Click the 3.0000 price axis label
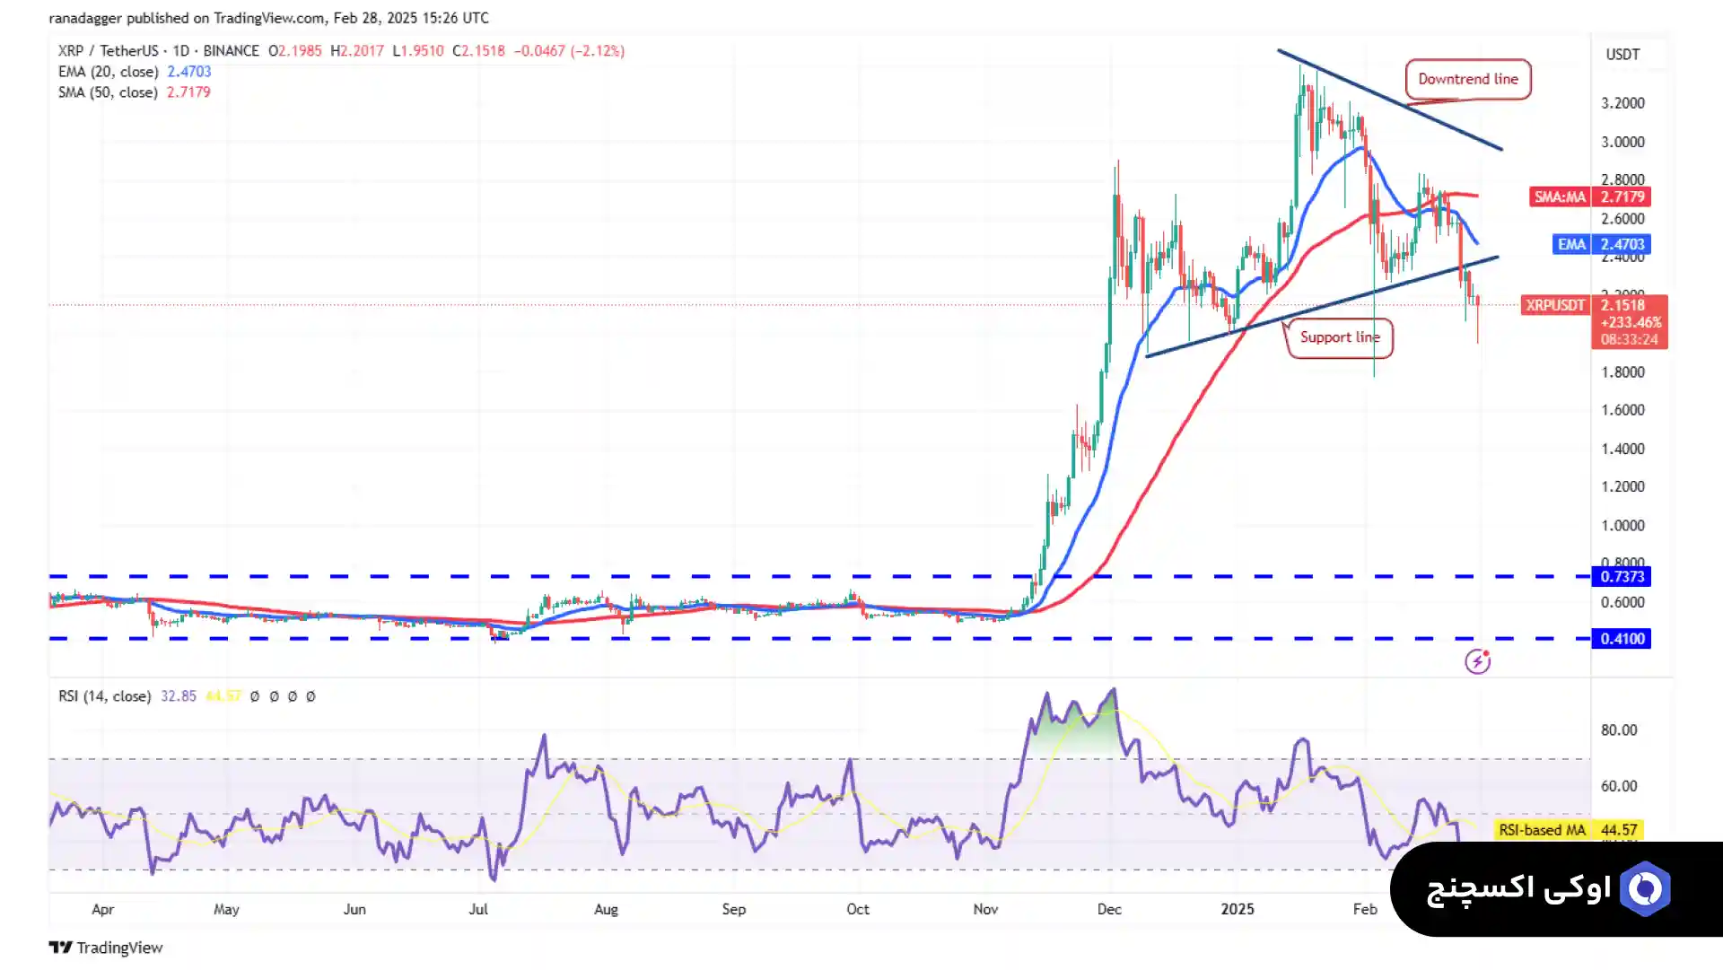 click(1622, 142)
